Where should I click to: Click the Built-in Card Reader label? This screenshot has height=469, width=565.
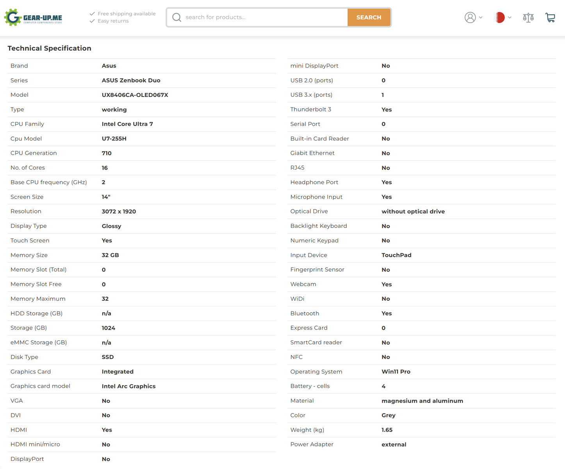click(x=319, y=139)
